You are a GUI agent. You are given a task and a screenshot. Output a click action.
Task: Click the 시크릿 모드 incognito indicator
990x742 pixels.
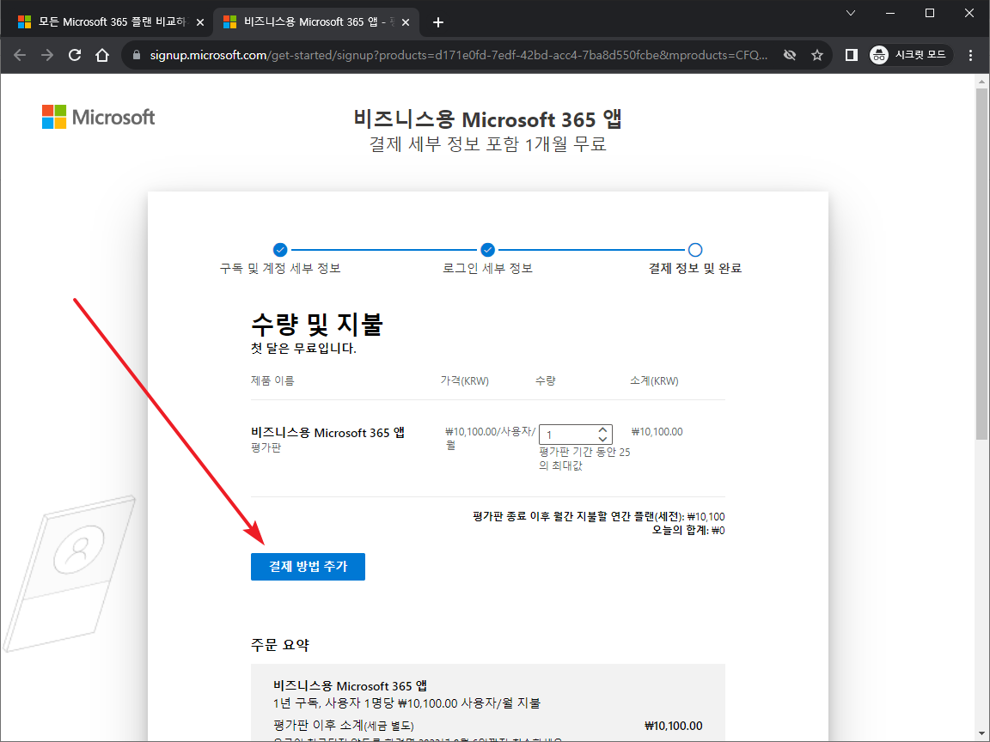pos(911,55)
